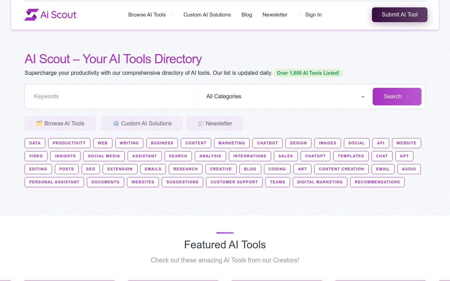The height and width of the screenshot is (281, 450).
Task: Select the POSTS tag
Action: 67,169
